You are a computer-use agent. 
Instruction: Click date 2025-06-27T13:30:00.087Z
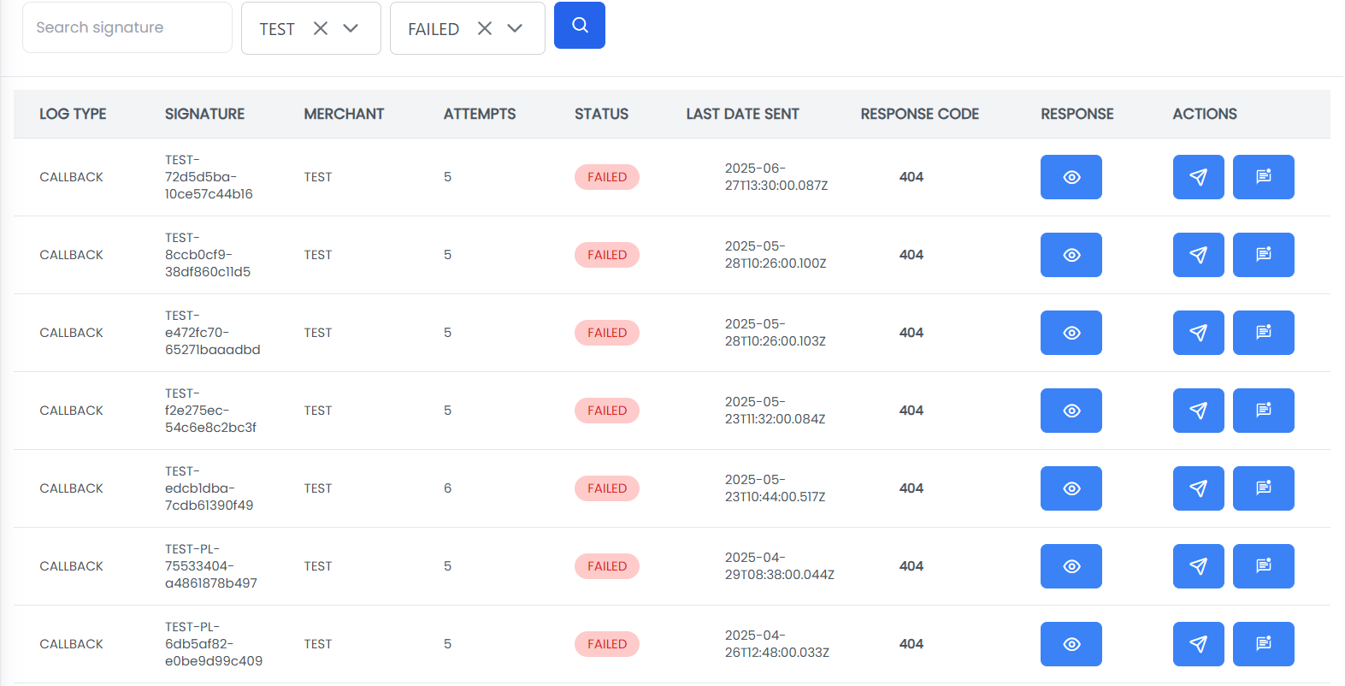point(776,177)
